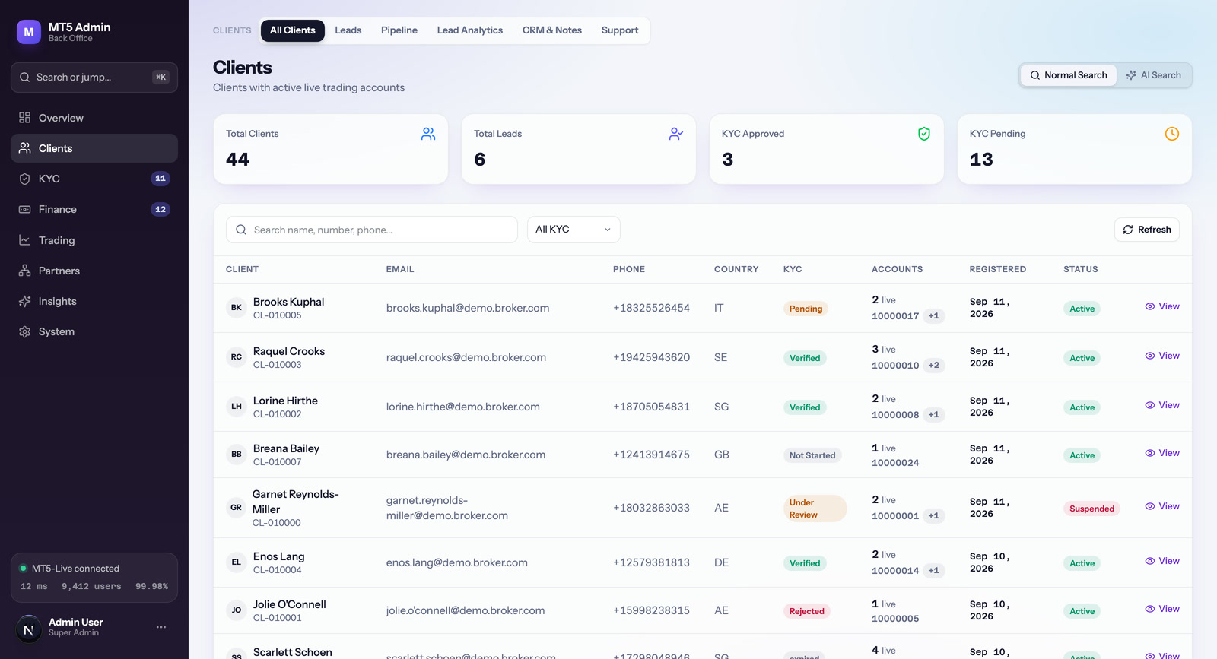
Task: View Jolie O'Connell's client details
Action: click(x=1162, y=609)
